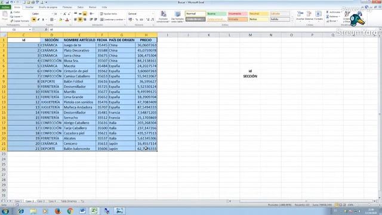The height and width of the screenshot is (215, 382).
Task: Increase font size with the larger A
Action: pyautogui.click(x=64, y=14)
